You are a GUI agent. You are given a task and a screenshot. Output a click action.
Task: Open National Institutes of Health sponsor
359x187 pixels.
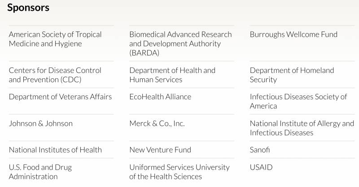(55, 150)
